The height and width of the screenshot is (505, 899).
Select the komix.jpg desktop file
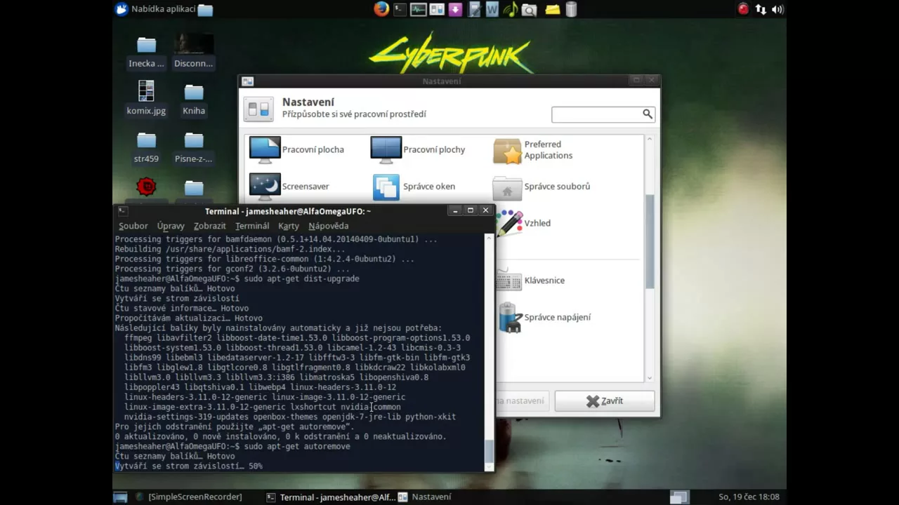[146, 98]
